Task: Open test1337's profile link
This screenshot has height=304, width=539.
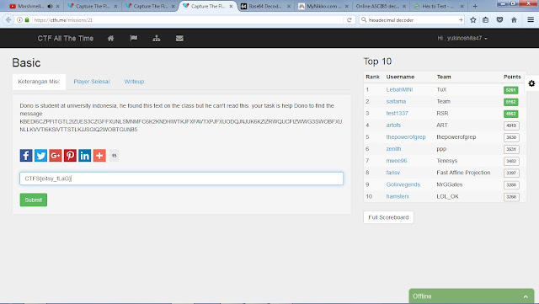Action: click(397, 113)
